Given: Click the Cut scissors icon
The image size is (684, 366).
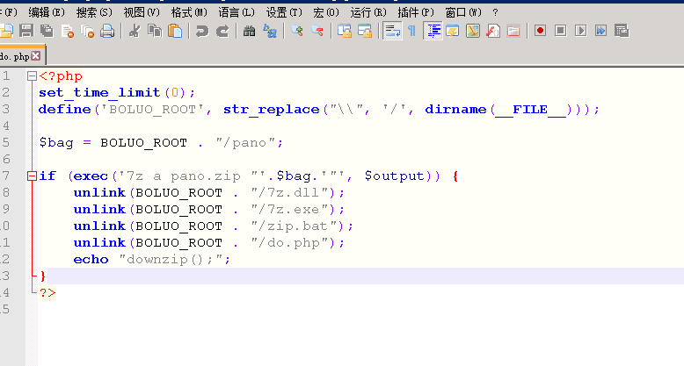Looking at the screenshot, I should point(135,32).
